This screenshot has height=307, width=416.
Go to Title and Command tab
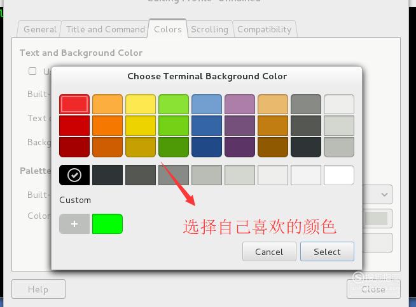[x=106, y=29]
